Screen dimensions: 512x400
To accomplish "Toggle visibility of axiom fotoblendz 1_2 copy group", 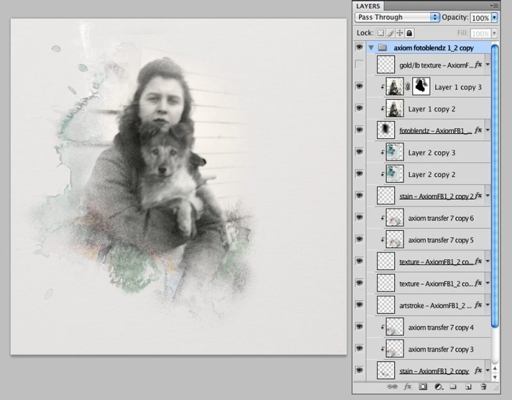I will click(360, 47).
